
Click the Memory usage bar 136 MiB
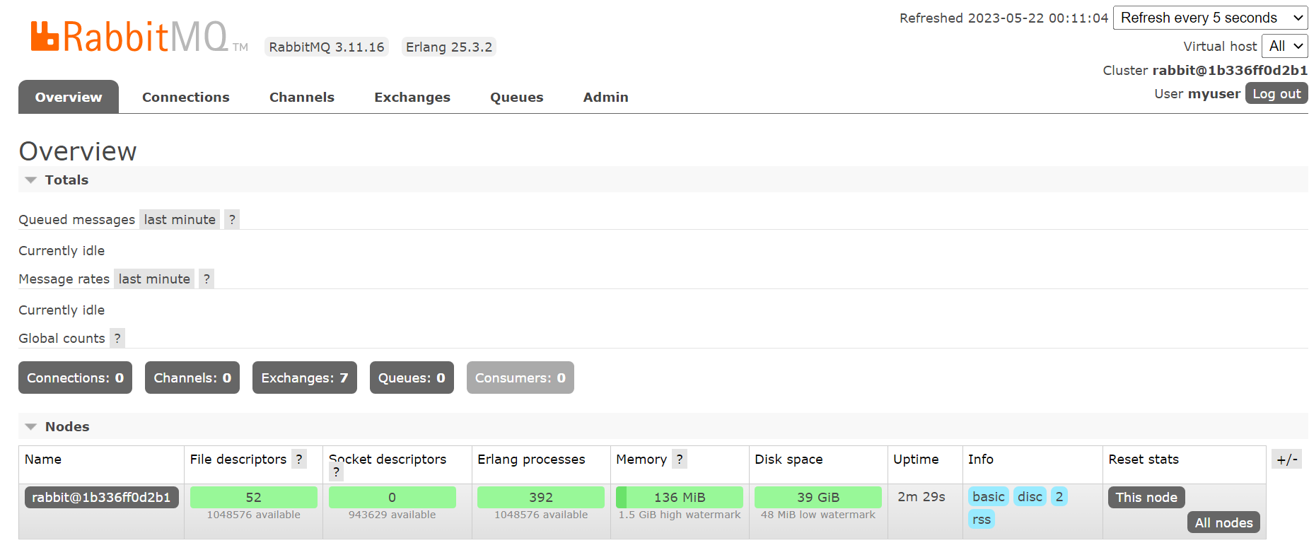(x=680, y=497)
